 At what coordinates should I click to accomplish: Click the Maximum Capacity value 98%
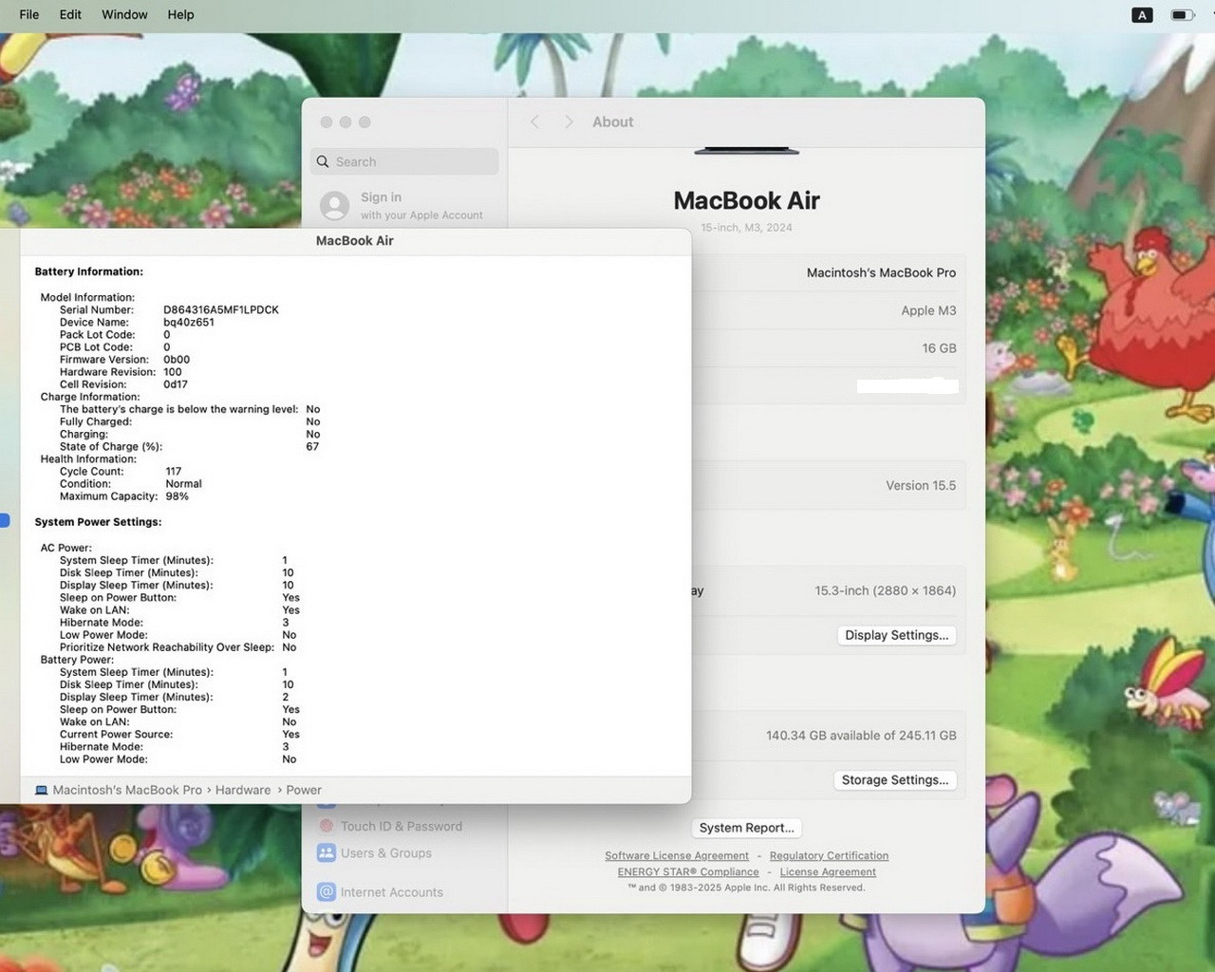point(178,495)
